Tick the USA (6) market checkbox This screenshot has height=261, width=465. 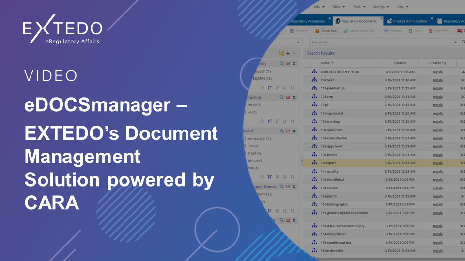pos(244,145)
